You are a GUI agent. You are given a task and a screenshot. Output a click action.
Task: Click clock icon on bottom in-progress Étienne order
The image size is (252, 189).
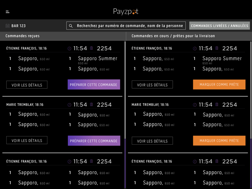click(x=195, y=162)
